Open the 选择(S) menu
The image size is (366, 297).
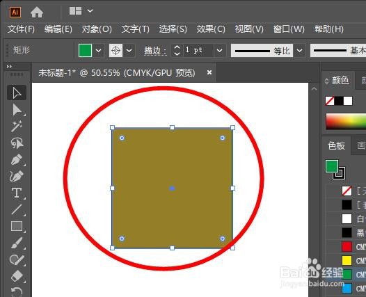point(173,29)
